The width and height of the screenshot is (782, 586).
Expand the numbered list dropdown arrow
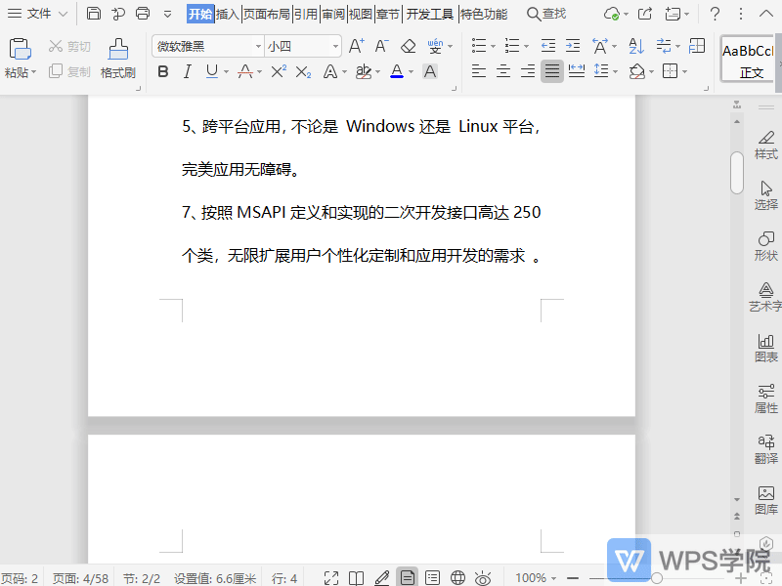(x=526, y=46)
